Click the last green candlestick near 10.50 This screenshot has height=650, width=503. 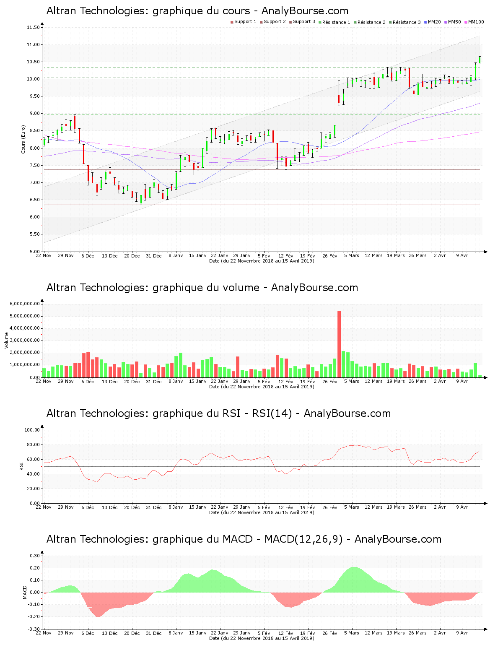click(x=480, y=60)
